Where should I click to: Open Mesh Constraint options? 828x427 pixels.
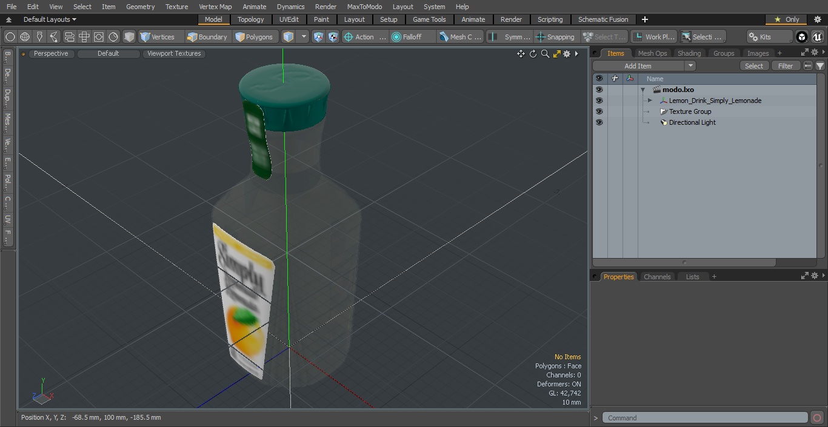461,37
